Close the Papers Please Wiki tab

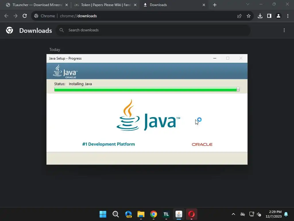[135, 5]
